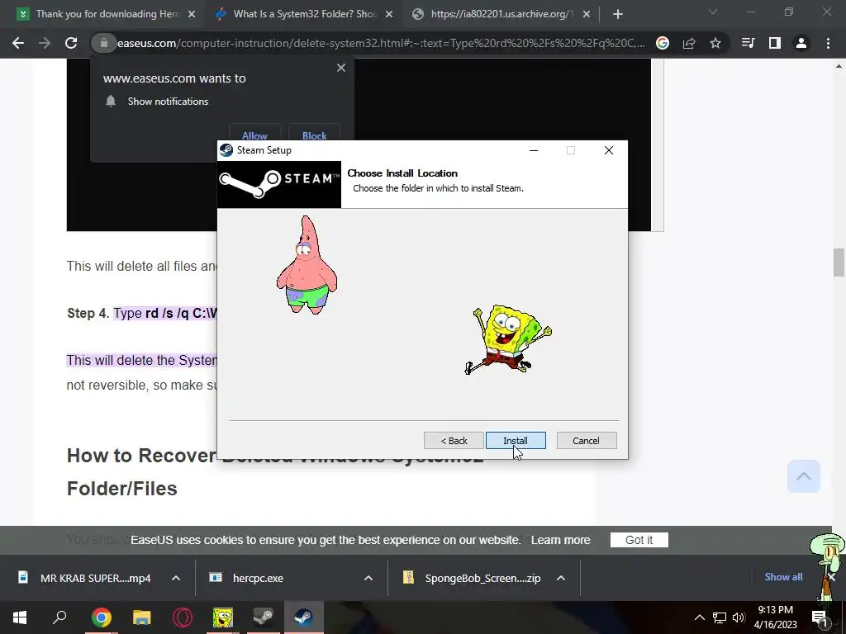Close the downloads bar
The height and width of the screenshot is (634, 846).
(831, 577)
